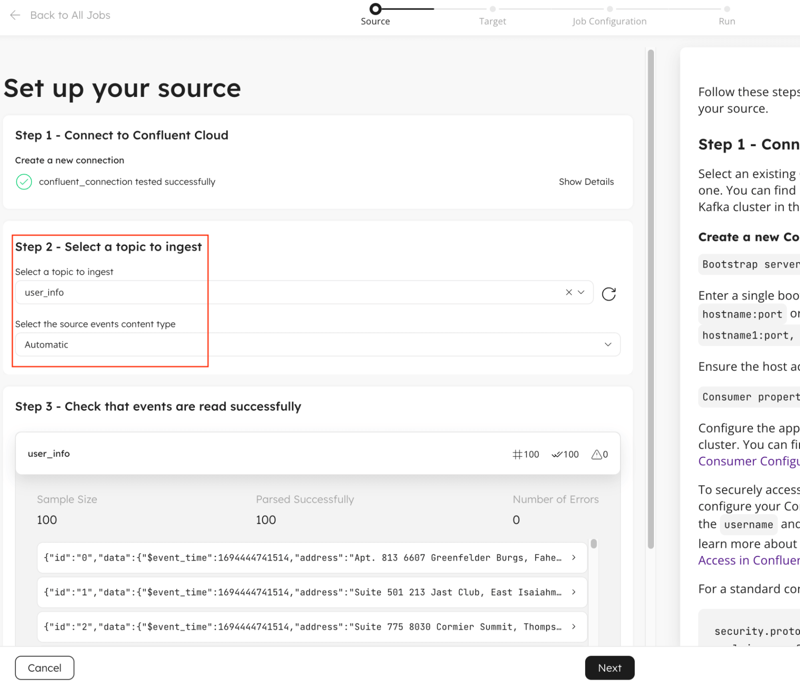Screen dimensions: 800x684
Task: Click the Number of Errors value 0
Action: coord(516,520)
